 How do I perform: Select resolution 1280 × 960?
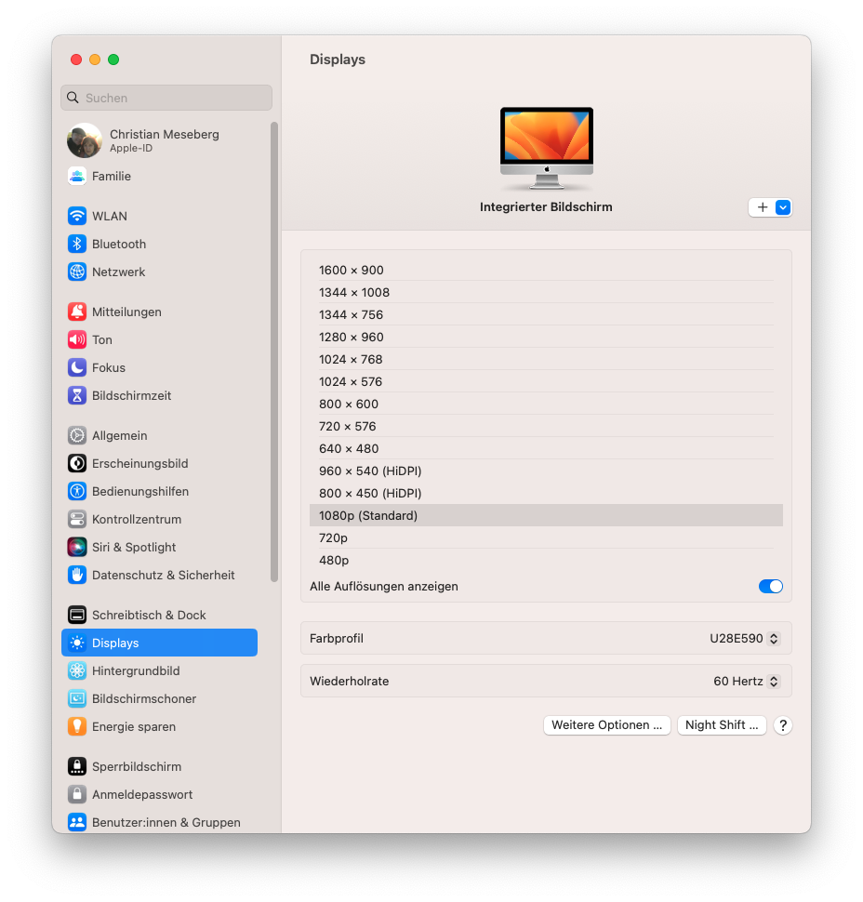point(546,338)
